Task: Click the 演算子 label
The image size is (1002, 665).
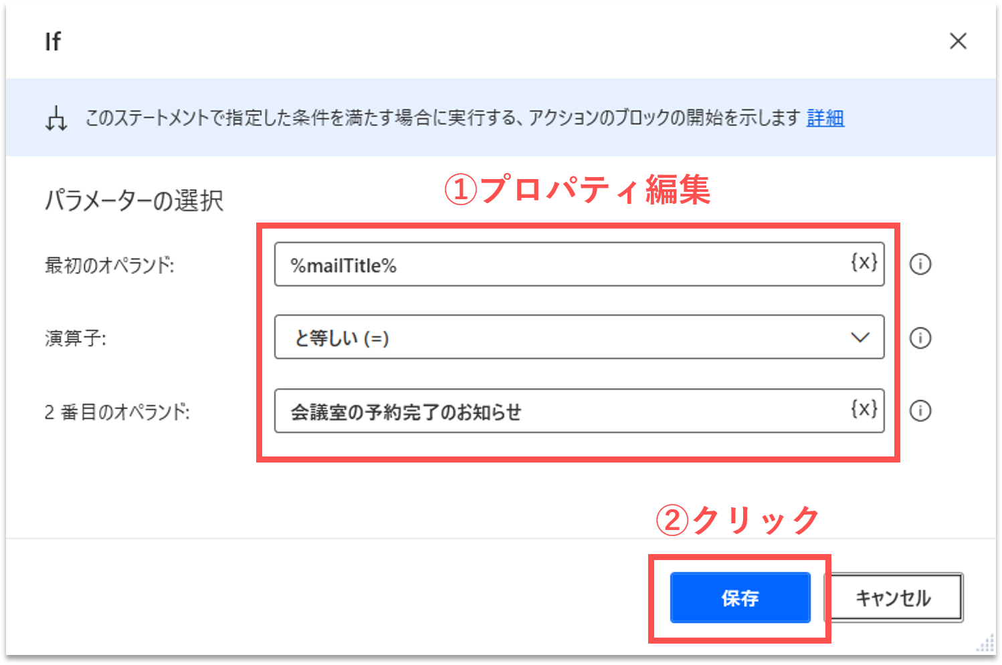Action: tap(76, 338)
